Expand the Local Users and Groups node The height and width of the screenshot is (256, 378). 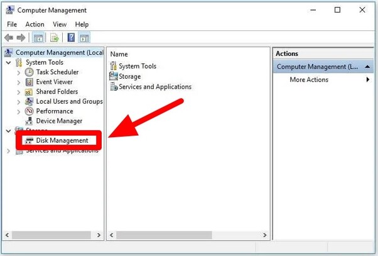tap(19, 102)
